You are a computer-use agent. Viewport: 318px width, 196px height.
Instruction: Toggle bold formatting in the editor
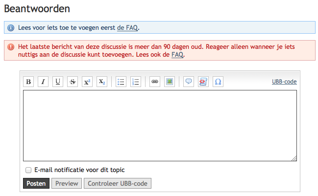[29, 82]
